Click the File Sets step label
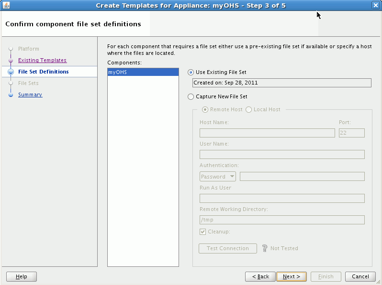The height and width of the screenshot is (285, 382). (28, 83)
